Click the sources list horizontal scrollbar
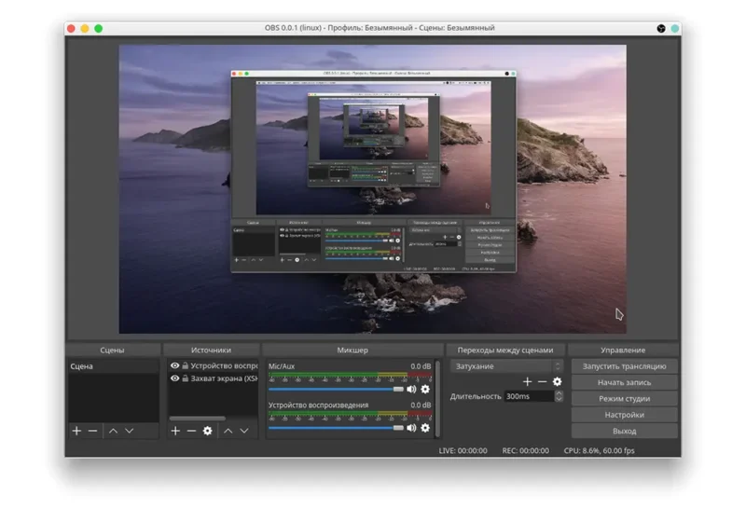This screenshot has height=509, width=746. coord(198,419)
